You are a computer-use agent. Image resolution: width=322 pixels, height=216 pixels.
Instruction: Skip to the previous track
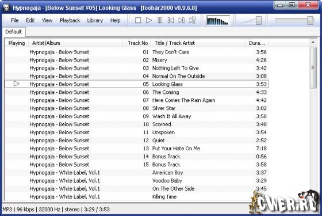pyautogui.click(x=171, y=20)
